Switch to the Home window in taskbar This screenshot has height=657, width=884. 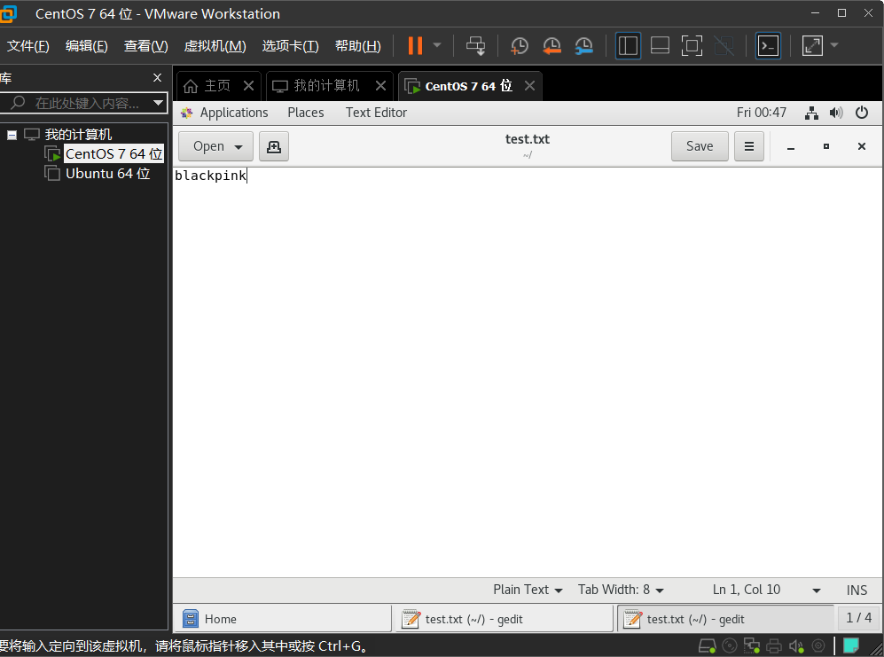coord(284,619)
